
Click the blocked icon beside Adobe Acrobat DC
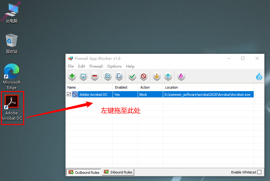[x=75, y=94]
